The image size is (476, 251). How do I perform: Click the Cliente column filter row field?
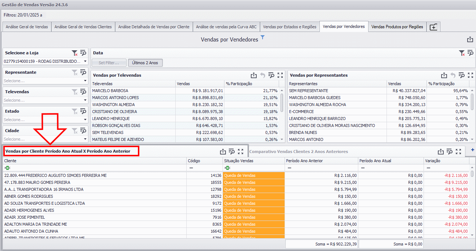(x=95, y=168)
